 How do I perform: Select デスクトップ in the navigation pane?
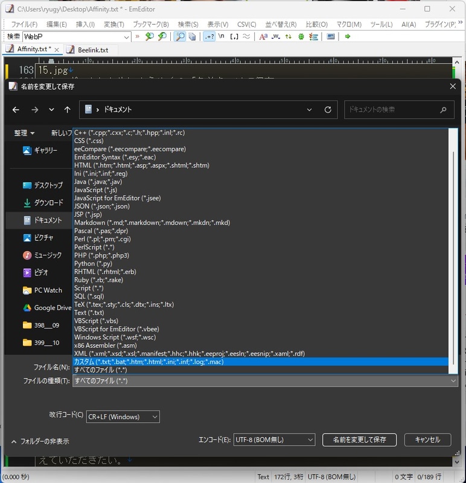[42, 185]
